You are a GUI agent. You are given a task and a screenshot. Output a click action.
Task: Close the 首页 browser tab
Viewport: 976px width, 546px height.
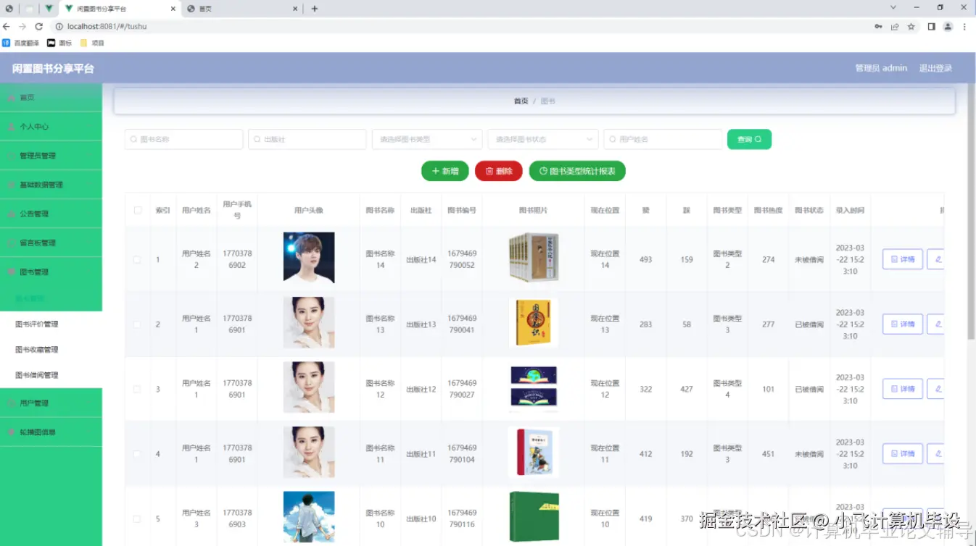point(295,9)
